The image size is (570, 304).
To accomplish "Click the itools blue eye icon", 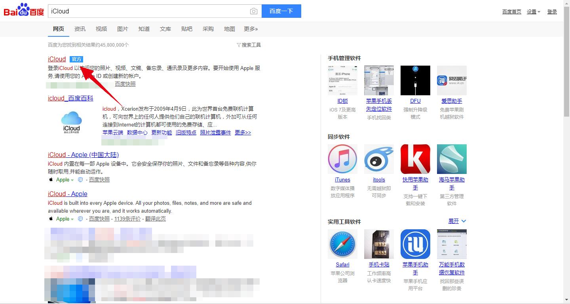I will tap(379, 159).
